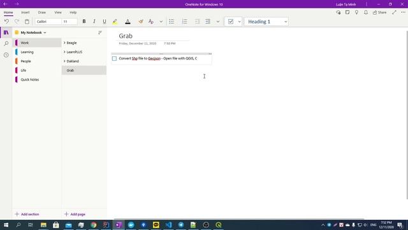
Task: Show recent notes clock icon
Action: (6, 55)
